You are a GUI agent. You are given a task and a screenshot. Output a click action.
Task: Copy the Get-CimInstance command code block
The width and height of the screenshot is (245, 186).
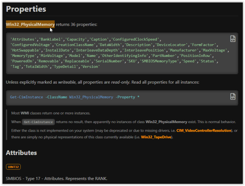pyautogui.click(x=233, y=96)
